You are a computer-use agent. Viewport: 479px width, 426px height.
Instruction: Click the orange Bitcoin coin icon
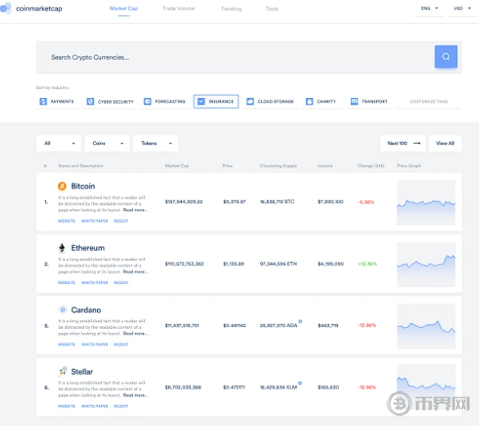(x=62, y=186)
